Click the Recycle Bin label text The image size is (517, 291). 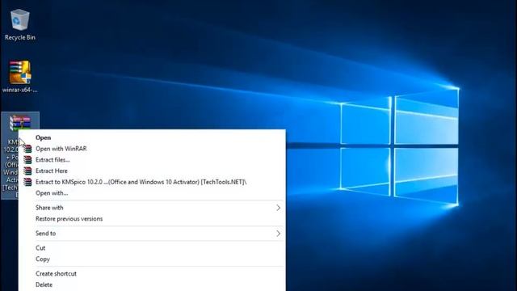(20, 38)
